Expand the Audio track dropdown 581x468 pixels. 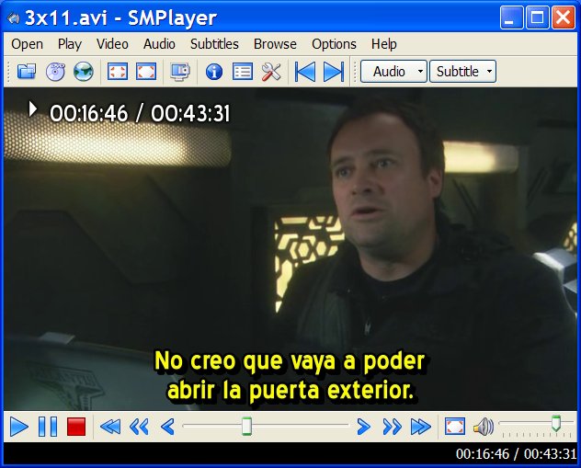point(393,72)
